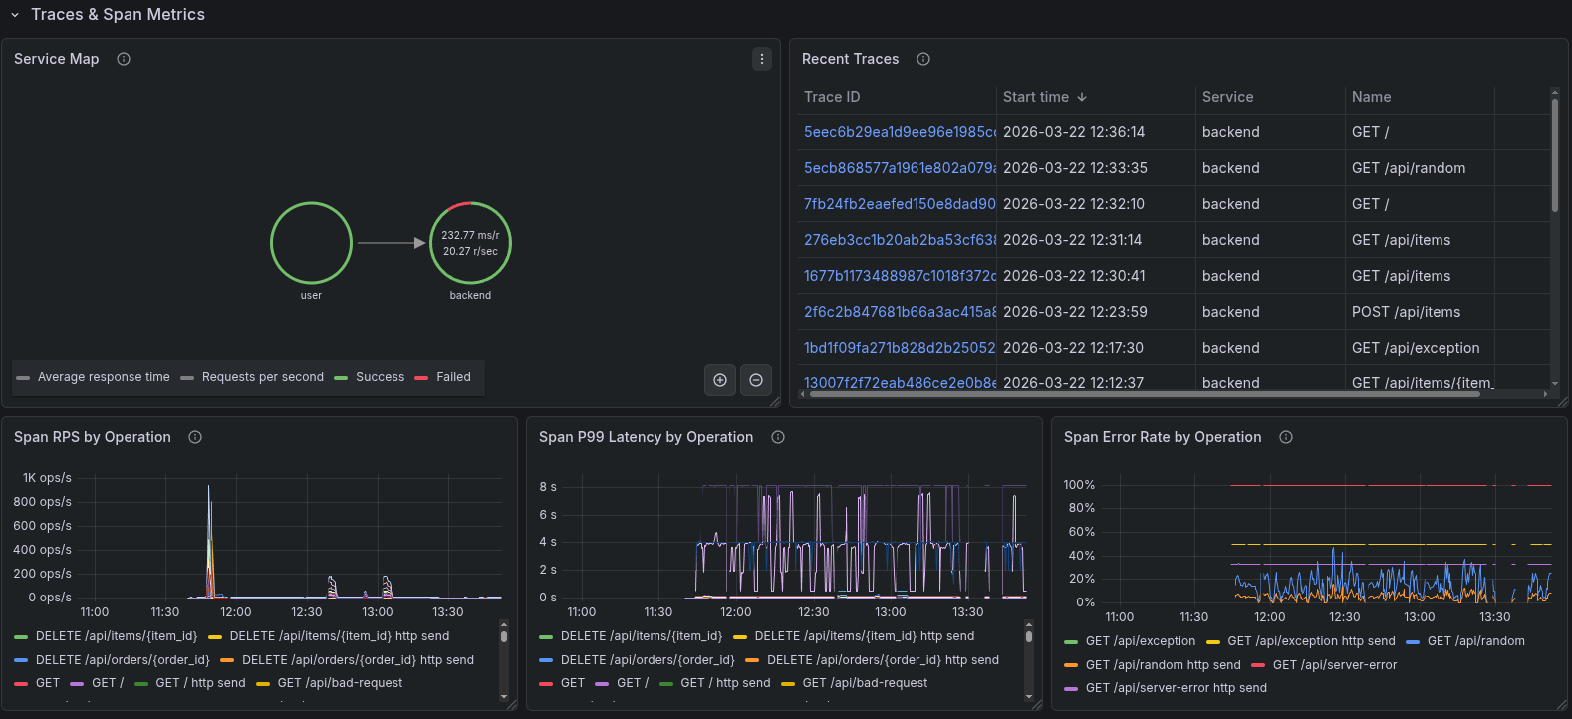Click the Recent Traces horizontal scrollbar
This screenshot has width=1572, height=719.
click(x=1144, y=394)
